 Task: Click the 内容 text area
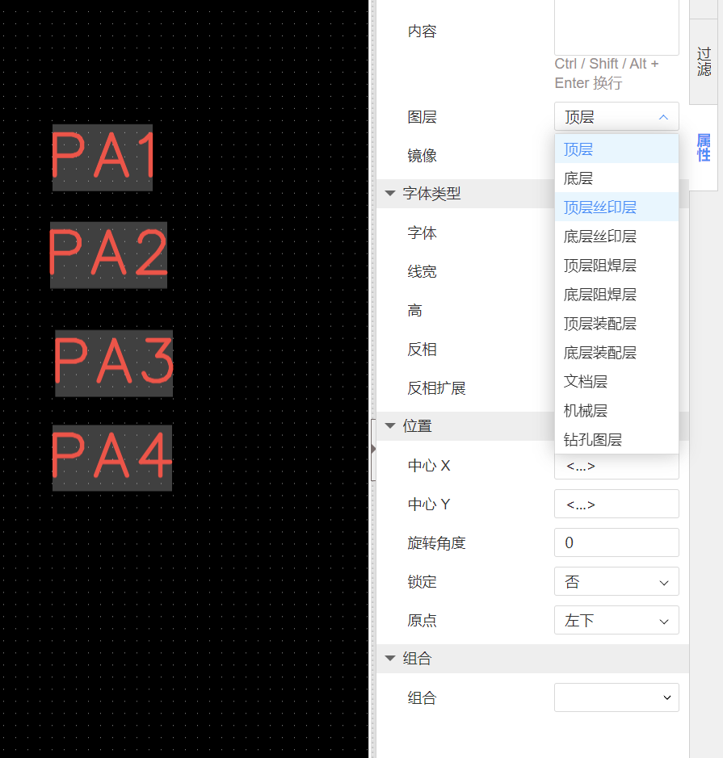pos(616,27)
